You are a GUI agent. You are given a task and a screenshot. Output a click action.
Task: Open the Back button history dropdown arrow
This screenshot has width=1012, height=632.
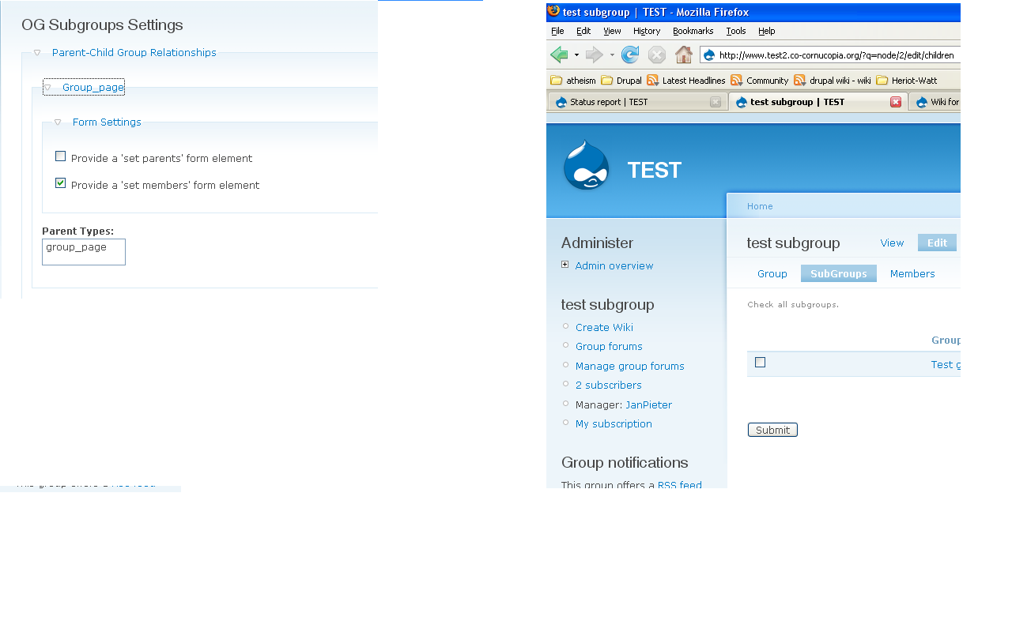coord(576,55)
